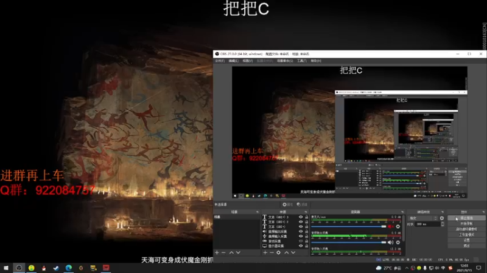Mute second mixer channel via white speaker icon
Viewport: 487px width, 273px height.
390,242
